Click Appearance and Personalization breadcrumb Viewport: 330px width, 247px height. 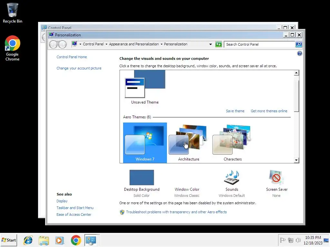pyautogui.click(x=134, y=44)
